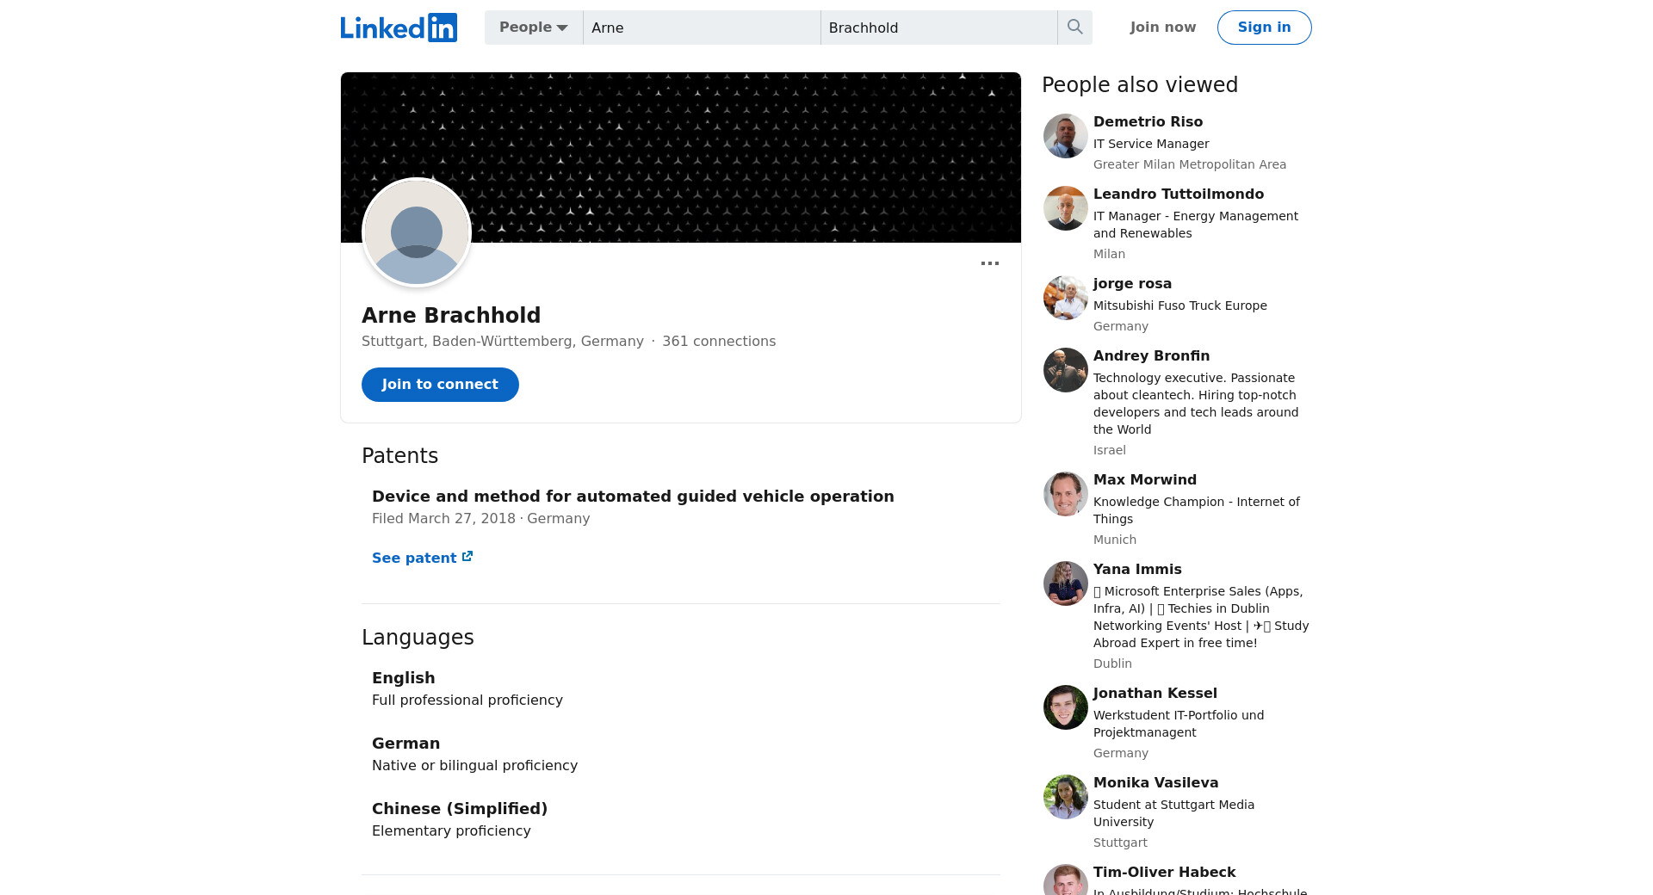Open the three-dot more options menu

989,263
